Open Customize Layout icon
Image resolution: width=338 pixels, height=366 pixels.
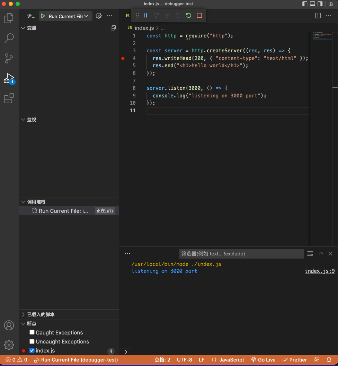331,4
